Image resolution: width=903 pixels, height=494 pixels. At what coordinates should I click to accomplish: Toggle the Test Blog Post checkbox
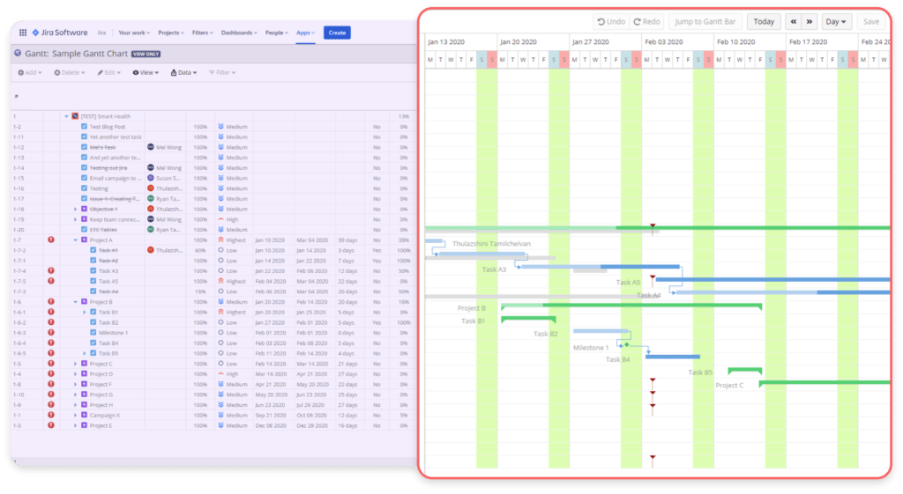tap(84, 127)
